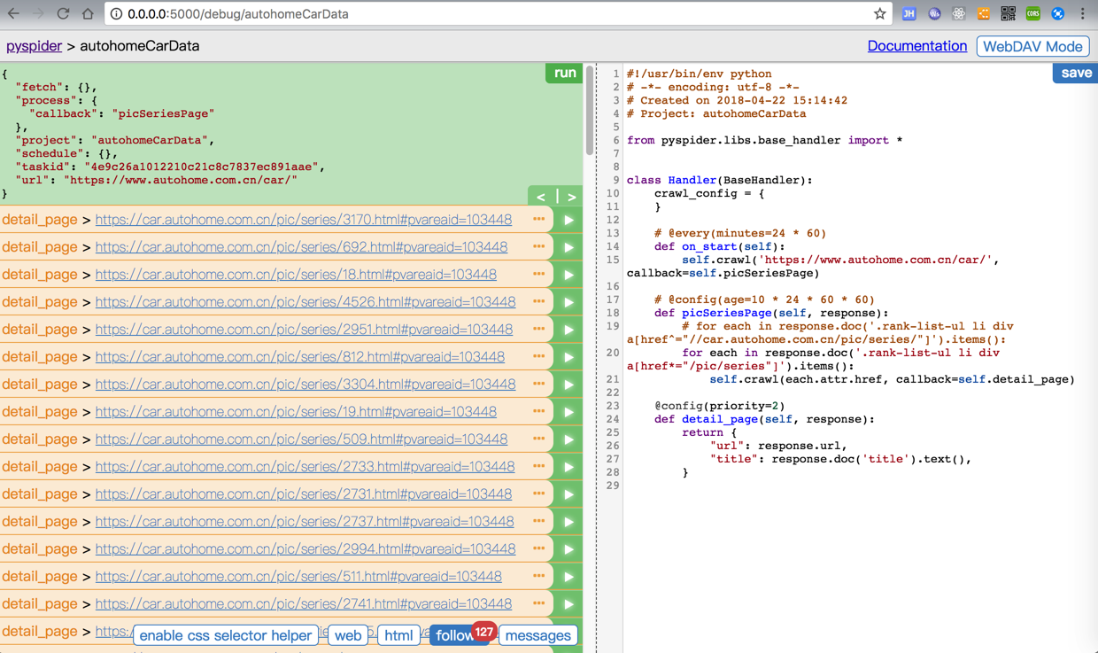The width and height of the screenshot is (1098, 653).
Task: Show the next task with the right arrow
Action: tap(571, 197)
